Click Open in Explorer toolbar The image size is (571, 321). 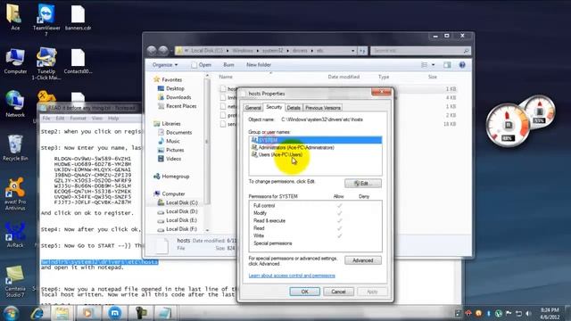202,65
